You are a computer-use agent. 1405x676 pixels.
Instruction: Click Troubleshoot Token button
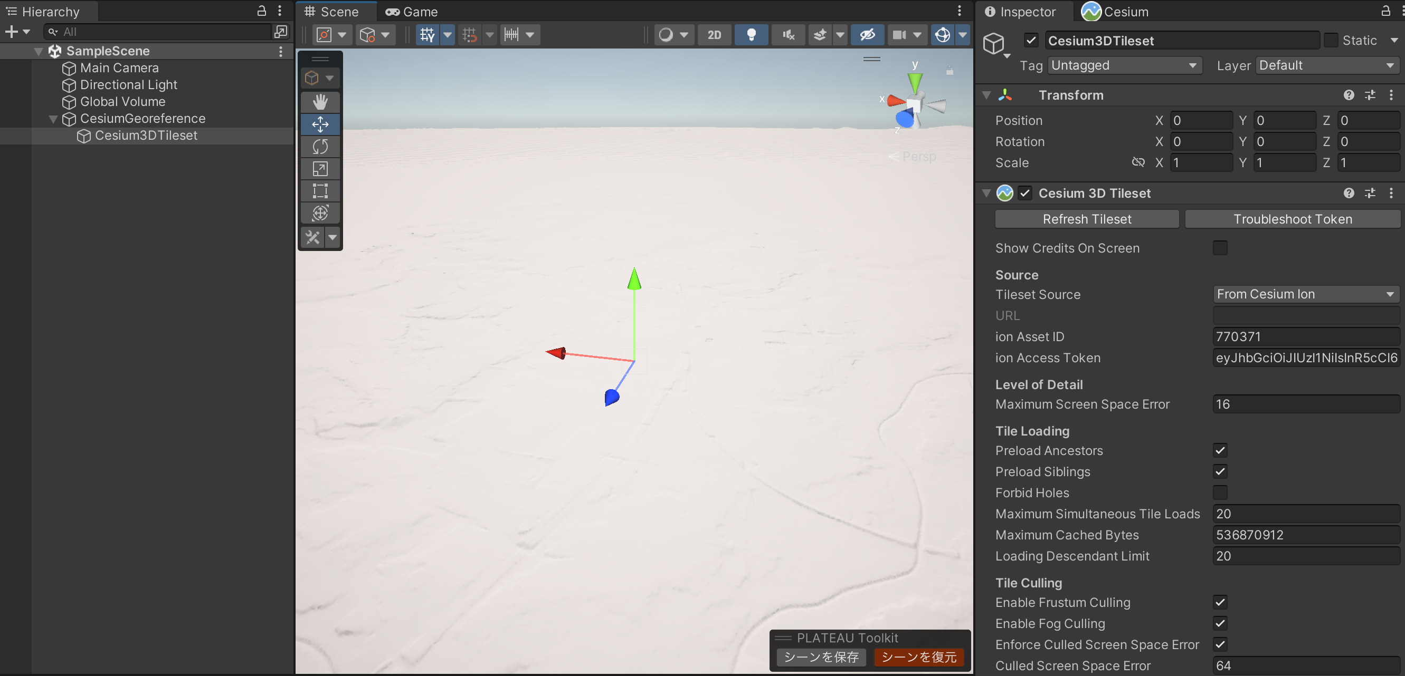(x=1292, y=219)
